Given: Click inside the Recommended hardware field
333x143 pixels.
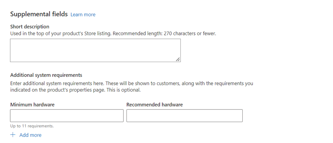Looking at the screenshot, I should pyautogui.click(x=184, y=116).
